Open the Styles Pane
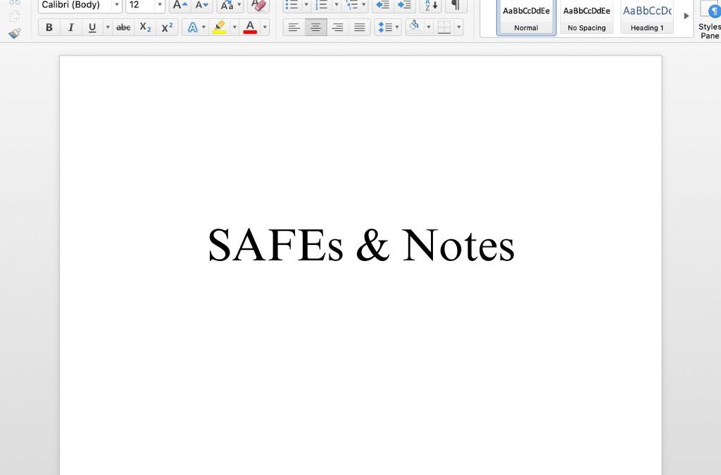721x475 pixels. click(x=709, y=19)
